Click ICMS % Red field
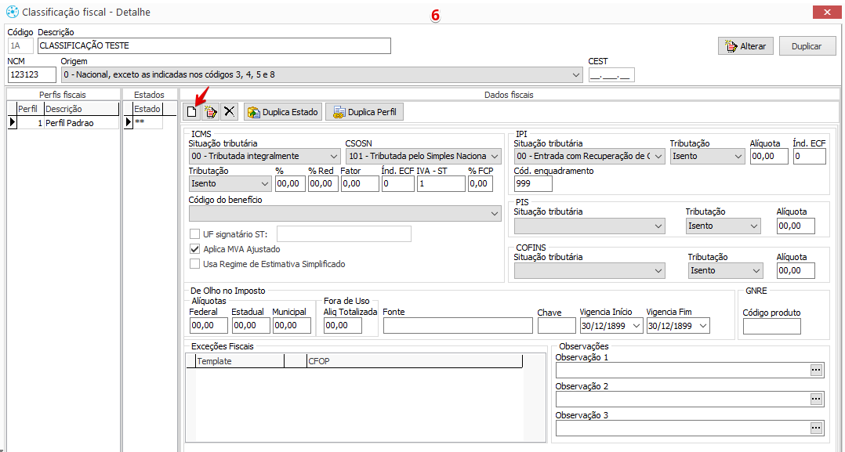The width and height of the screenshot is (845, 452). [x=323, y=184]
